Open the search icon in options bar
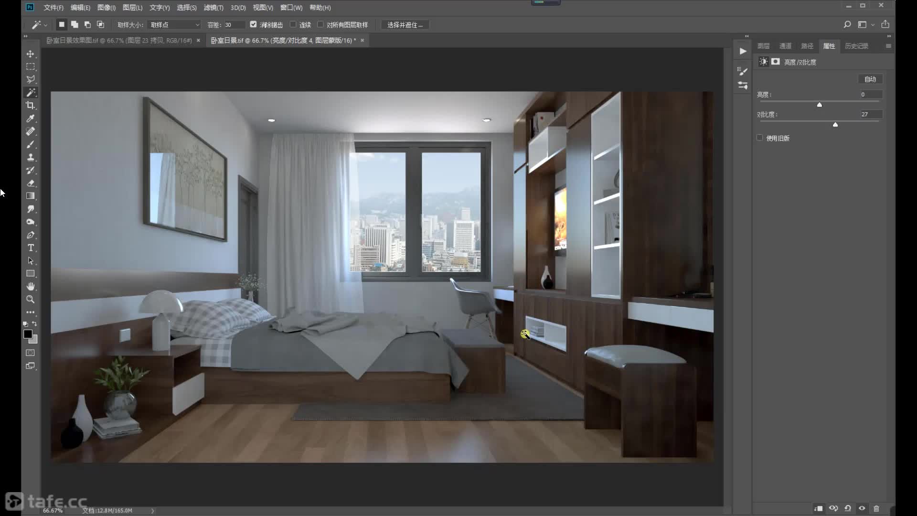 [847, 24]
